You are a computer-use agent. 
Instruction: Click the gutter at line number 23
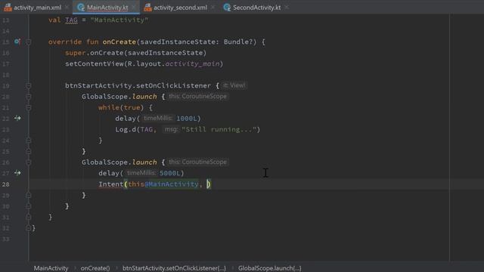[x=6, y=129]
